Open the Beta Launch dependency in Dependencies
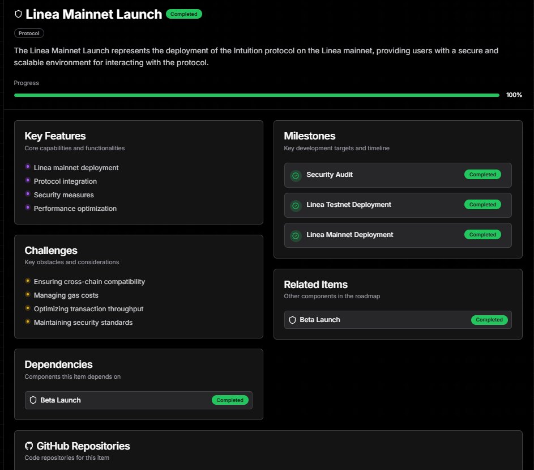Viewport: 534px width, 470px height. 139,400
